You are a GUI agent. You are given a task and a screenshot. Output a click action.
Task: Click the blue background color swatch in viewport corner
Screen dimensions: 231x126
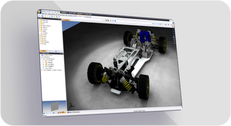click(69, 26)
